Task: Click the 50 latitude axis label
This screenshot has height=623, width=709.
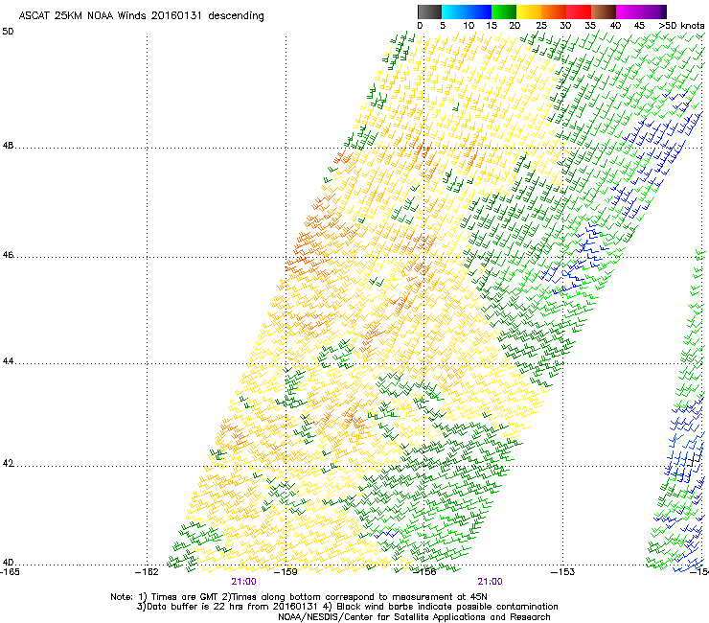Action: coord(8,32)
